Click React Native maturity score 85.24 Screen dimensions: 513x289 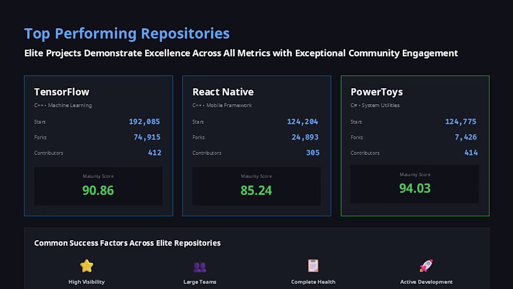click(256, 190)
